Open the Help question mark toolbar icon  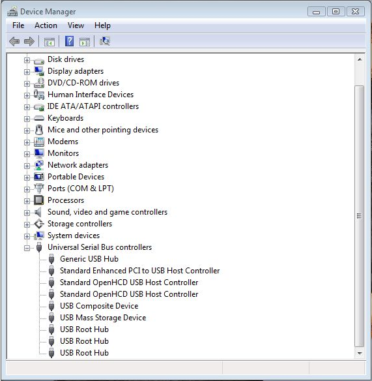pyautogui.click(x=70, y=41)
